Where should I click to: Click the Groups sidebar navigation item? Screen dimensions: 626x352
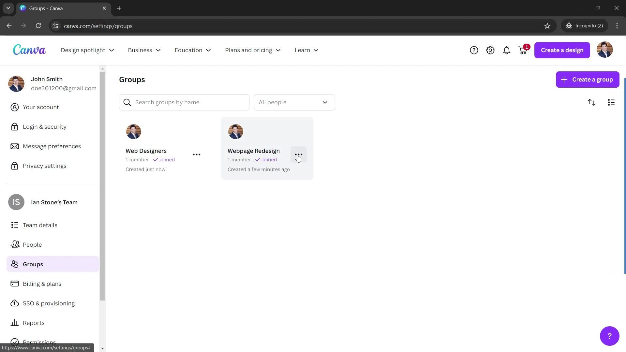(x=33, y=264)
